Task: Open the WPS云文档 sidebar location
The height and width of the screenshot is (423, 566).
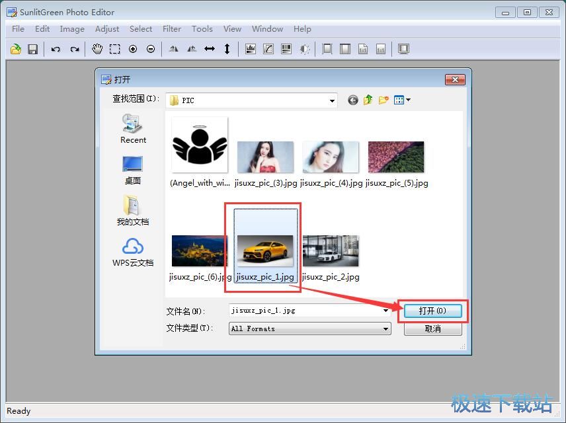Action: click(133, 252)
